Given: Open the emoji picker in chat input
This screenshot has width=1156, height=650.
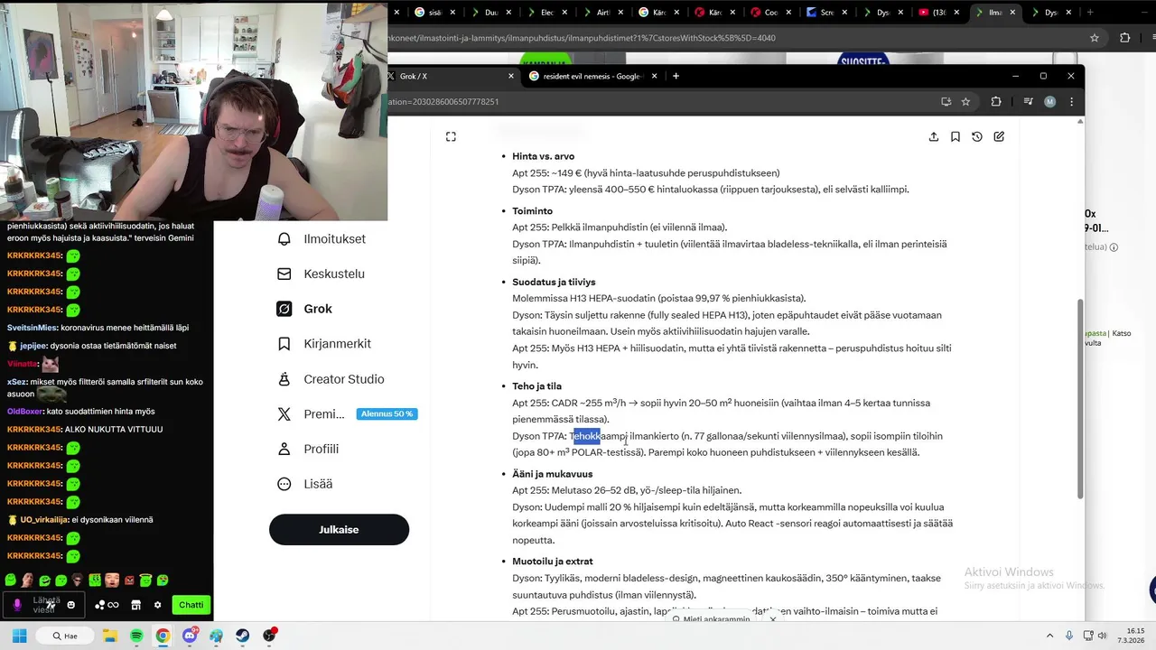Looking at the screenshot, I should 71,605.
